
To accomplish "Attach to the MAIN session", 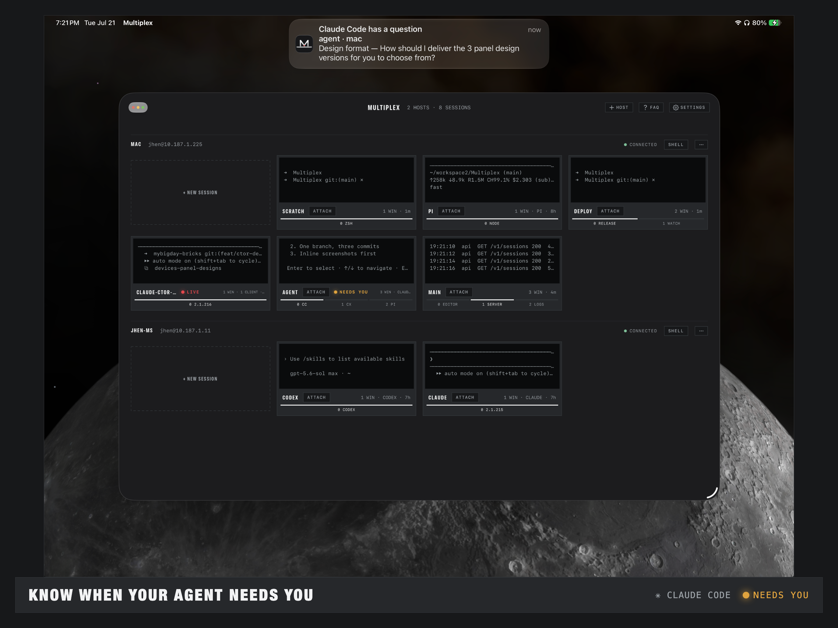I will tap(459, 292).
